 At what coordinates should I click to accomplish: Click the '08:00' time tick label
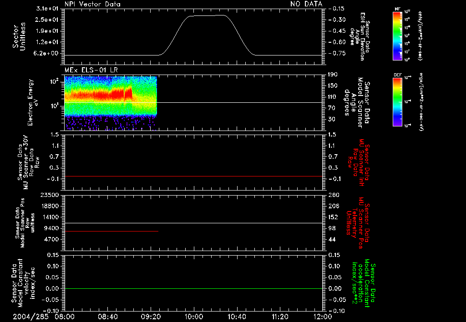coord(65,317)
